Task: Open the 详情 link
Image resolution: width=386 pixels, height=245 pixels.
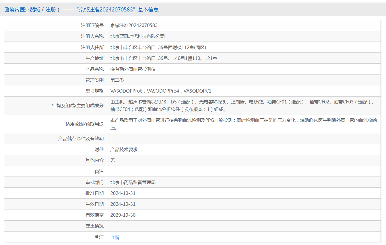Action: pyautogui.click(x=115, y=237)
